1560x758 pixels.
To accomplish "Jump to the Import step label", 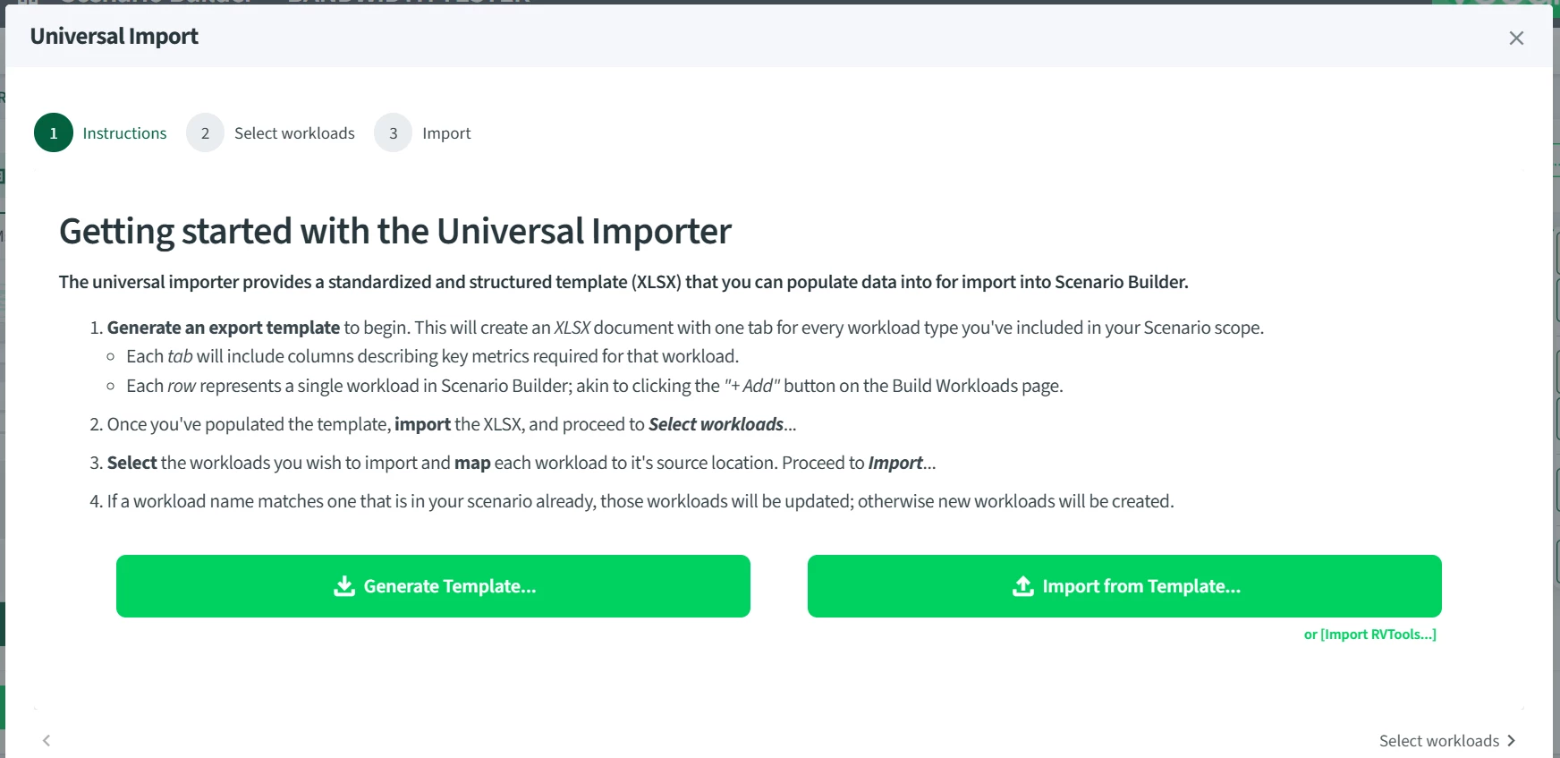I will pyautogui.click(x=446, y=133).
